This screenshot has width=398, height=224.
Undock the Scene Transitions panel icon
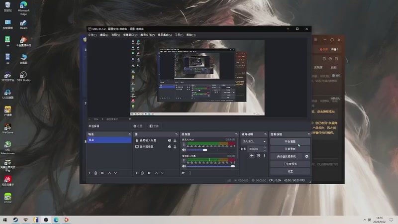point(266,134)
